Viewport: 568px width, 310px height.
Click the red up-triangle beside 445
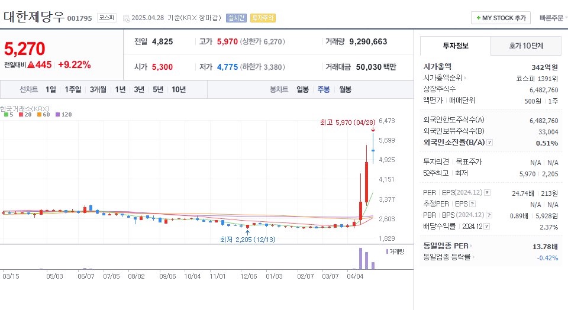[31, 65]
